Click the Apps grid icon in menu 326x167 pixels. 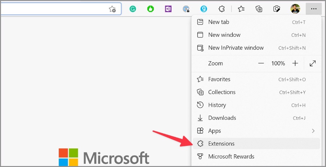coord(200,131)
